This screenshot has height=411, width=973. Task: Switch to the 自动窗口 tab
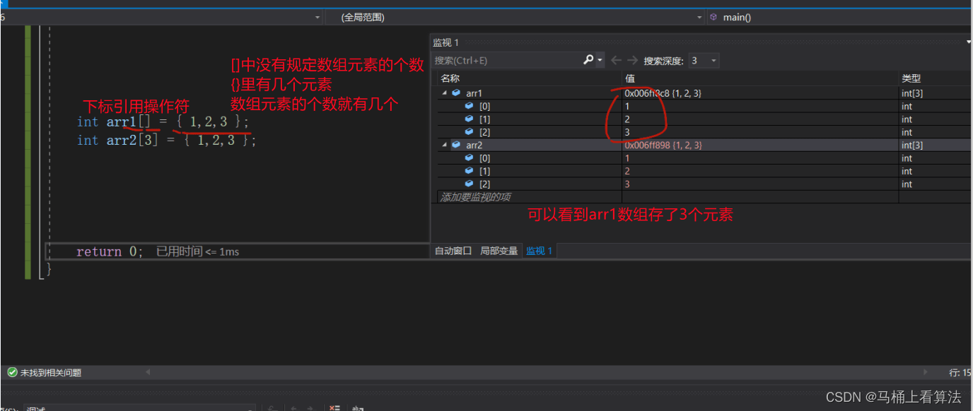pyautogui.click(x=453, y=251)
